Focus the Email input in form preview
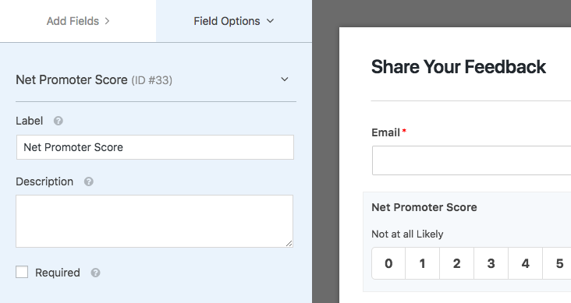This screenshot has height=303, width=571. point(472,160)
